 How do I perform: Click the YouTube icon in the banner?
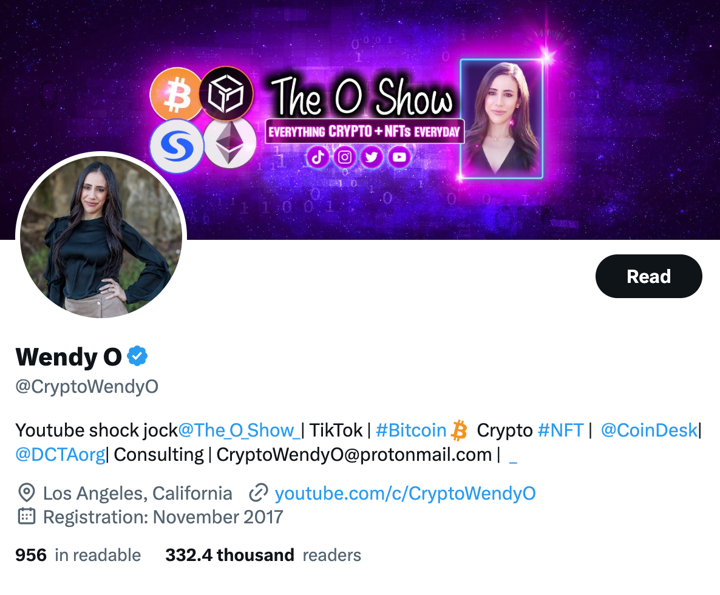399,157
